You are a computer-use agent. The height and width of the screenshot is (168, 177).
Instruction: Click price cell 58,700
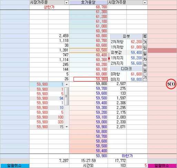(88, 137)
